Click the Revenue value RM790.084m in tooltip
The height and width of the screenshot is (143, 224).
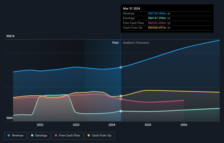[157, 14]
